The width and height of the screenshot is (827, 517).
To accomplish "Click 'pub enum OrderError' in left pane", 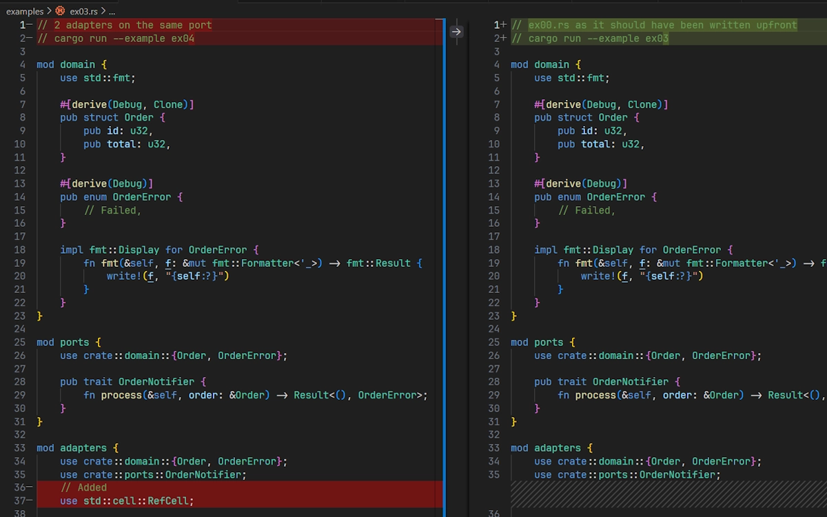I will point(121,197).
